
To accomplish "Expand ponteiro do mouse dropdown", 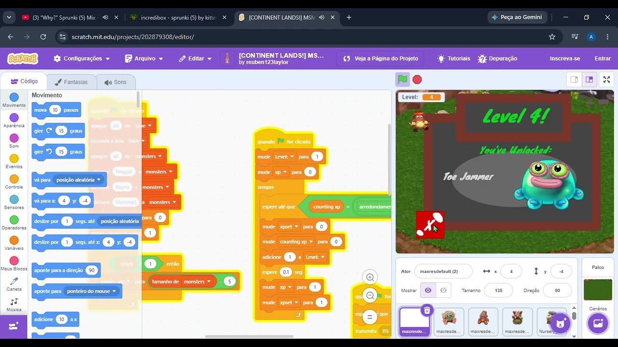I will pos(92,291).
